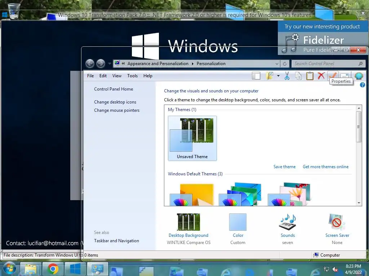This screenshot has width=369, height=276.
Task: Open the Start menu orb
Action: tap(9, 269)
